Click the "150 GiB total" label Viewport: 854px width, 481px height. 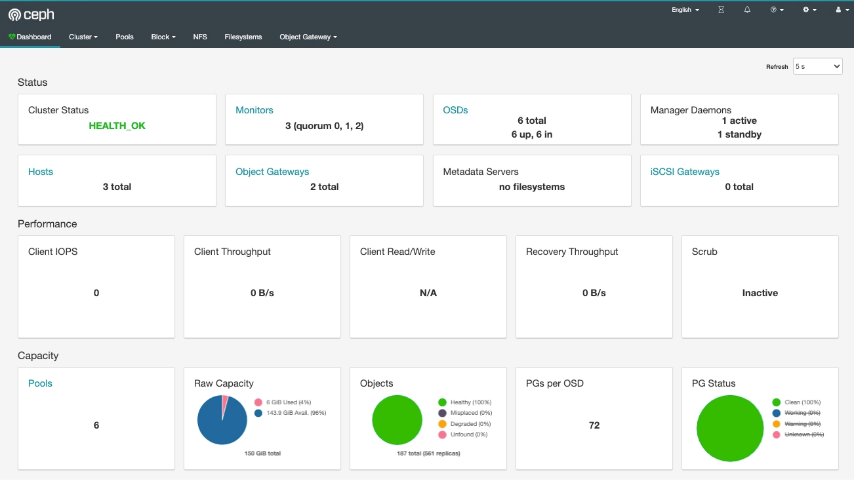262,453
